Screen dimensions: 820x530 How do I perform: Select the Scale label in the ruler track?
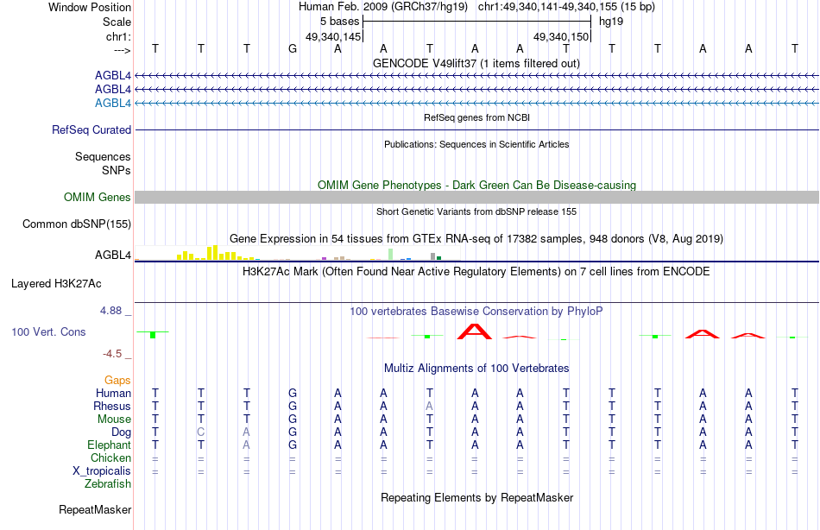(117, 22)
